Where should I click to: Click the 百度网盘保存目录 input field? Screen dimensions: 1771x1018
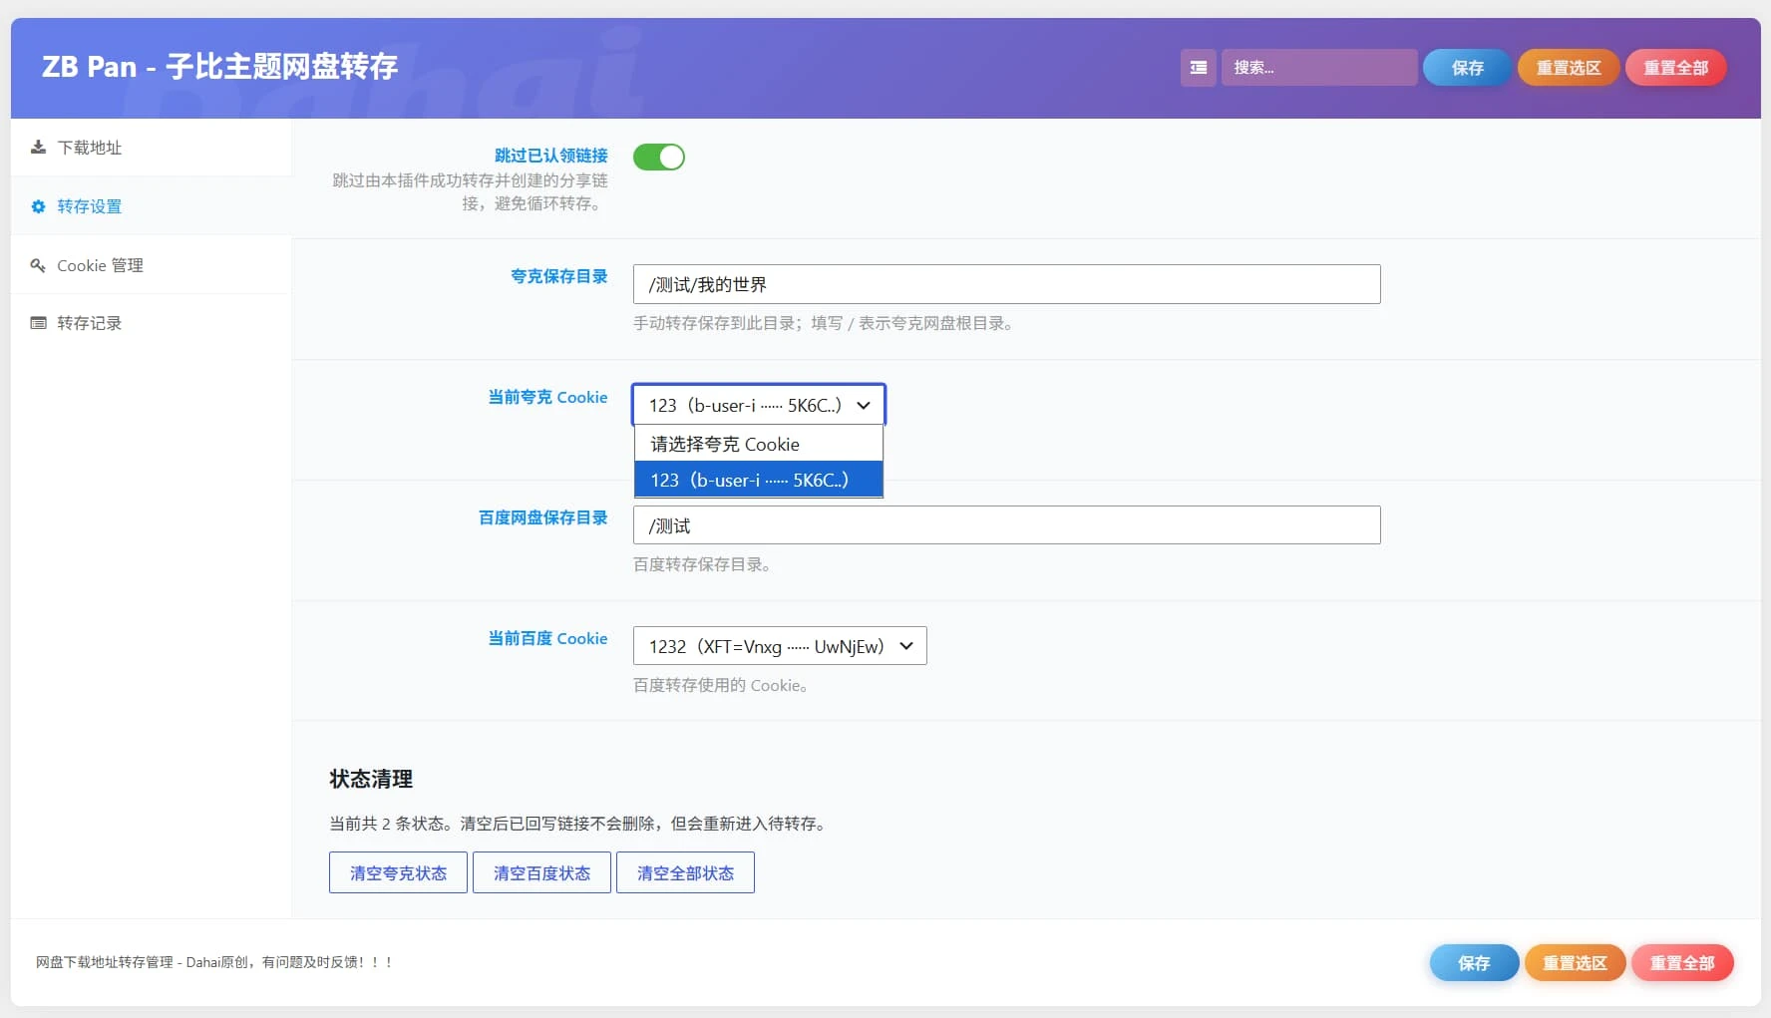pos(1007,525)
